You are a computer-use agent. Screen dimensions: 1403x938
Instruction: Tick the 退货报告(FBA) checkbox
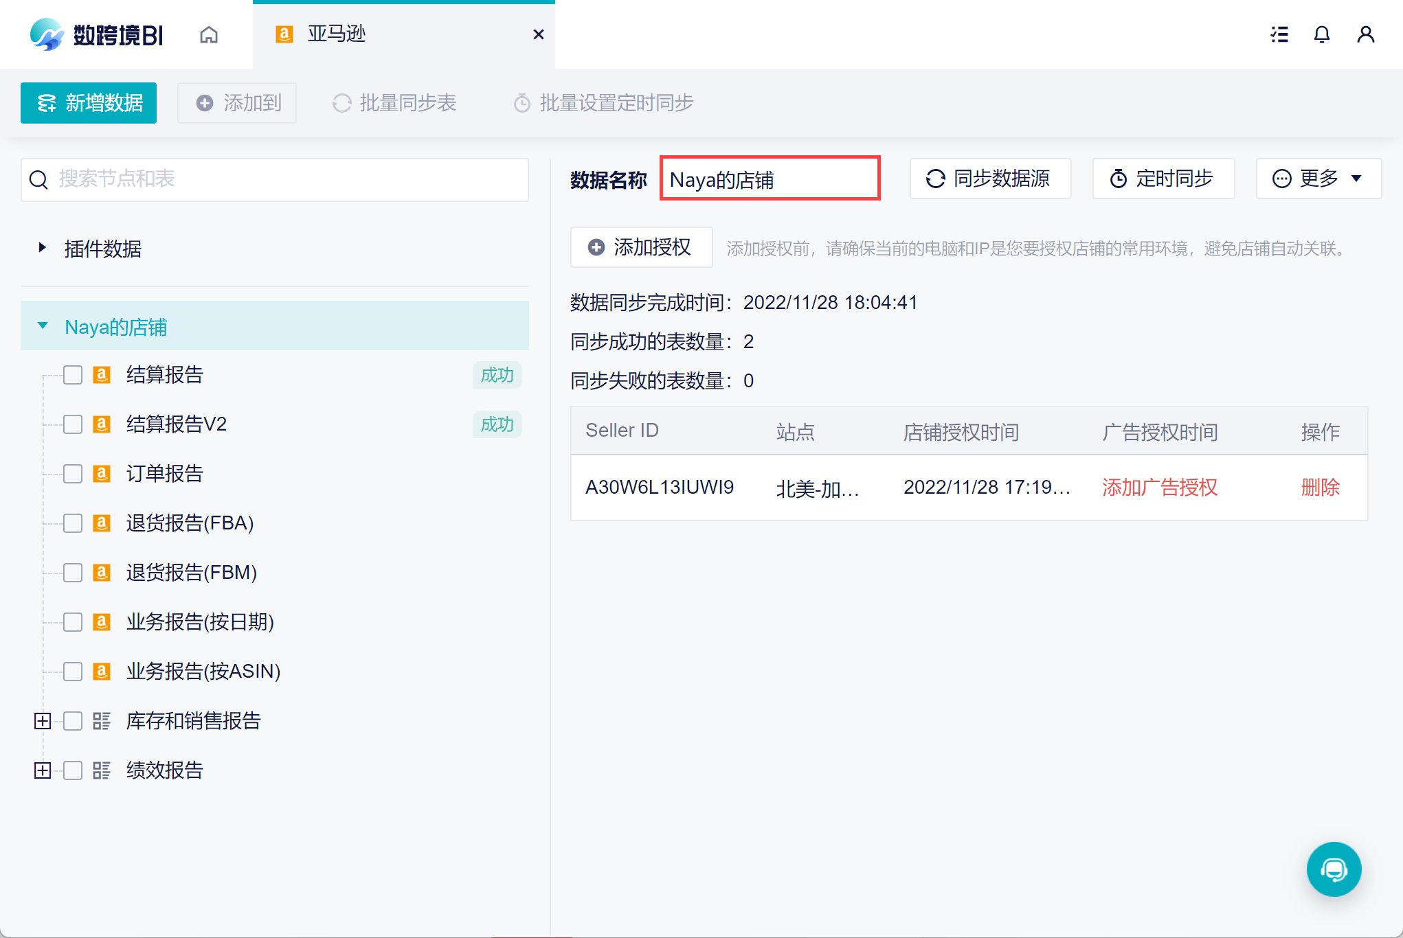click(73, 523)
